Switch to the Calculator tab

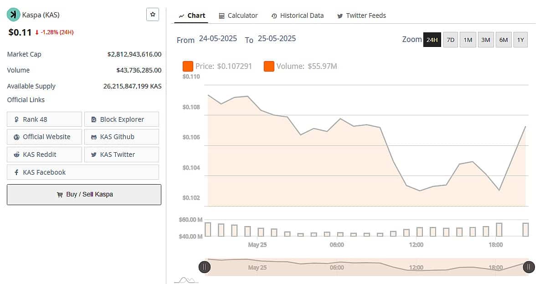(x=238, y=15)
